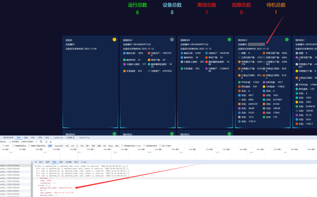Click the yellow status dot on 清花机 card
This screenshot has width=317, height=197.
point(114,40)
